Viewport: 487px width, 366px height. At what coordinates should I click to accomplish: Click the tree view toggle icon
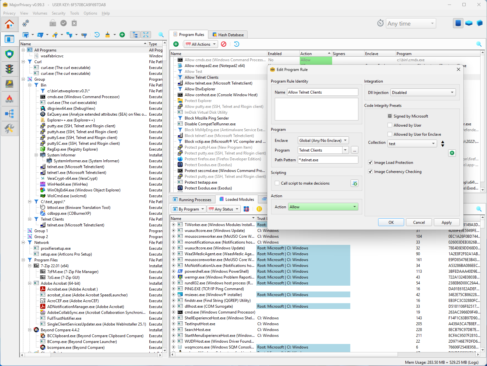[135, 35]
